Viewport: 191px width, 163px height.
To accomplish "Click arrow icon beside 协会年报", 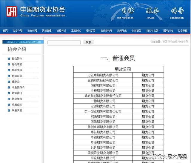I will (9, 99).
